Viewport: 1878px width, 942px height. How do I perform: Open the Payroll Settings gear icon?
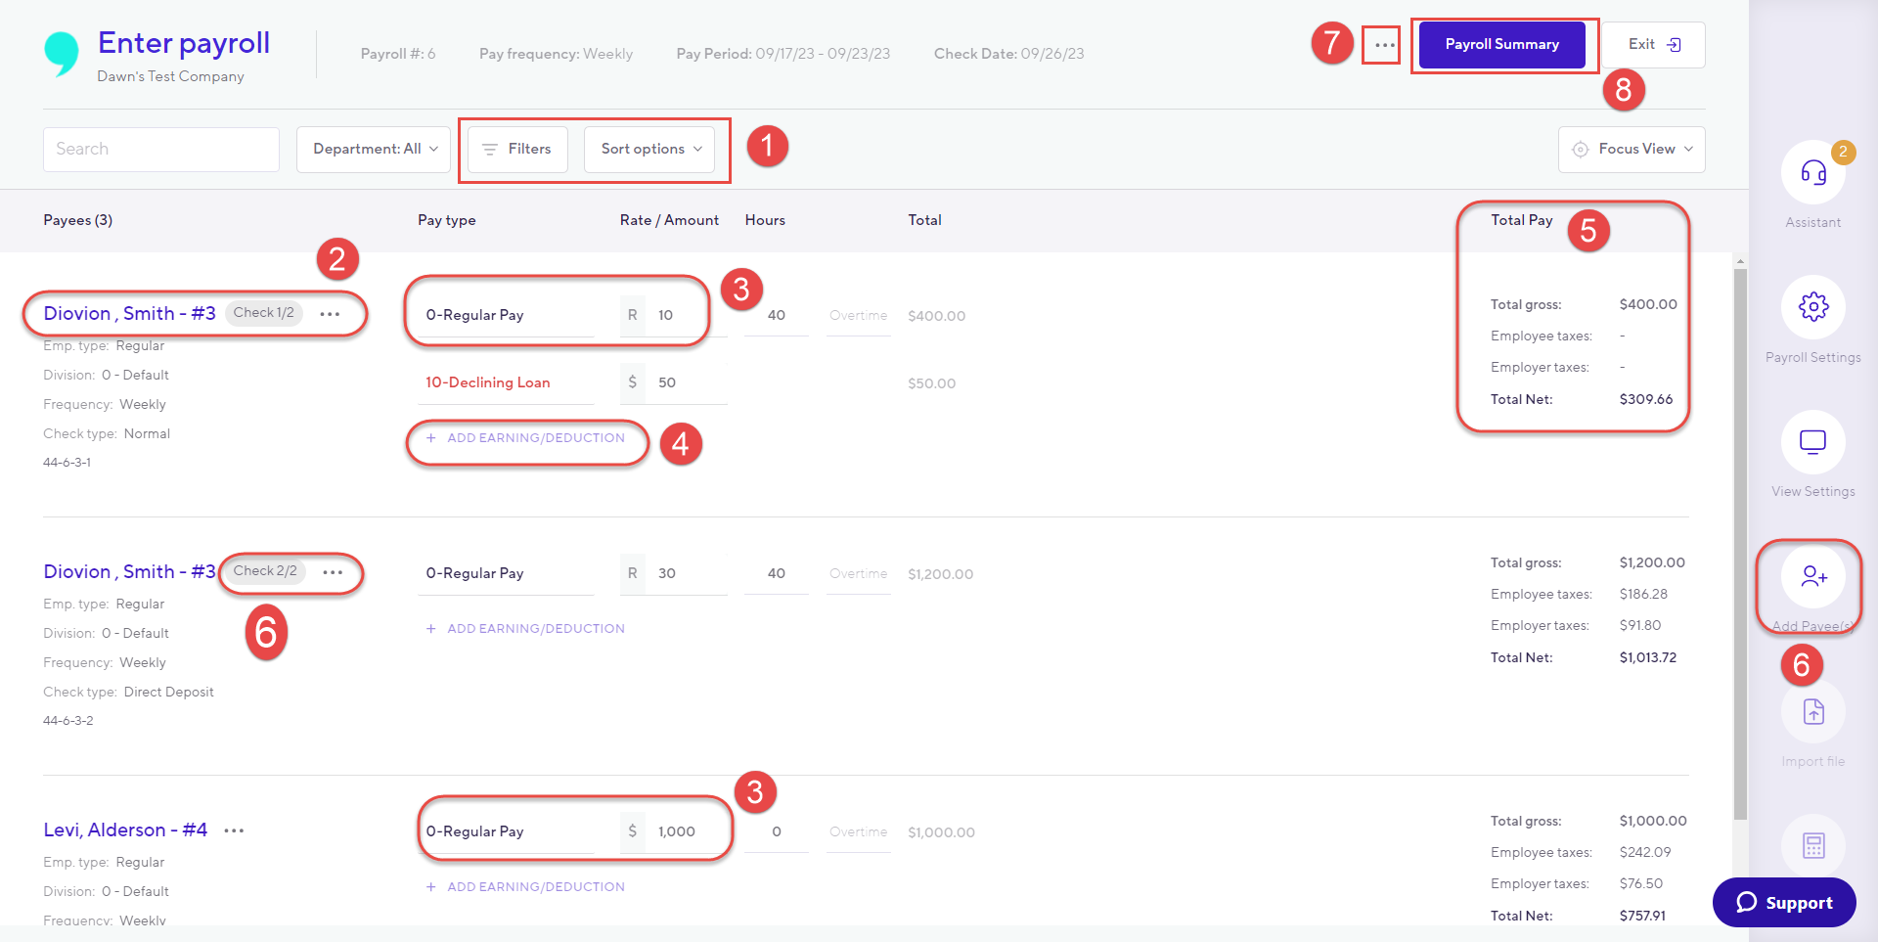click(x=1812, y=307)
